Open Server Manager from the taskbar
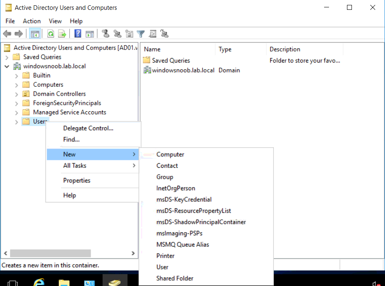 click(89, 283)
